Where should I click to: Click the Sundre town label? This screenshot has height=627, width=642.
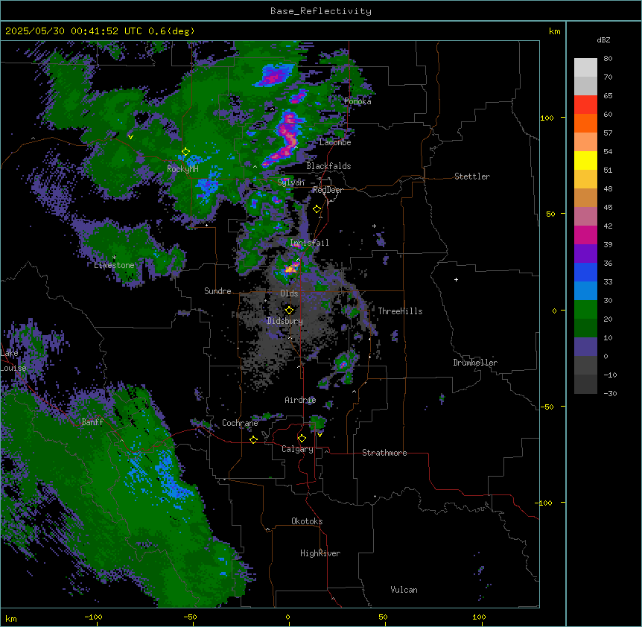[x=217, y=291]
